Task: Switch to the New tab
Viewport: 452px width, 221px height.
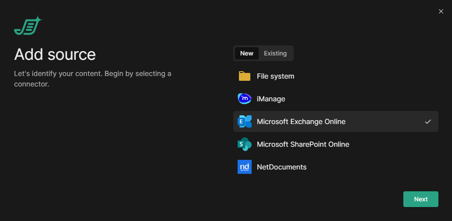Action: point(247,53)
